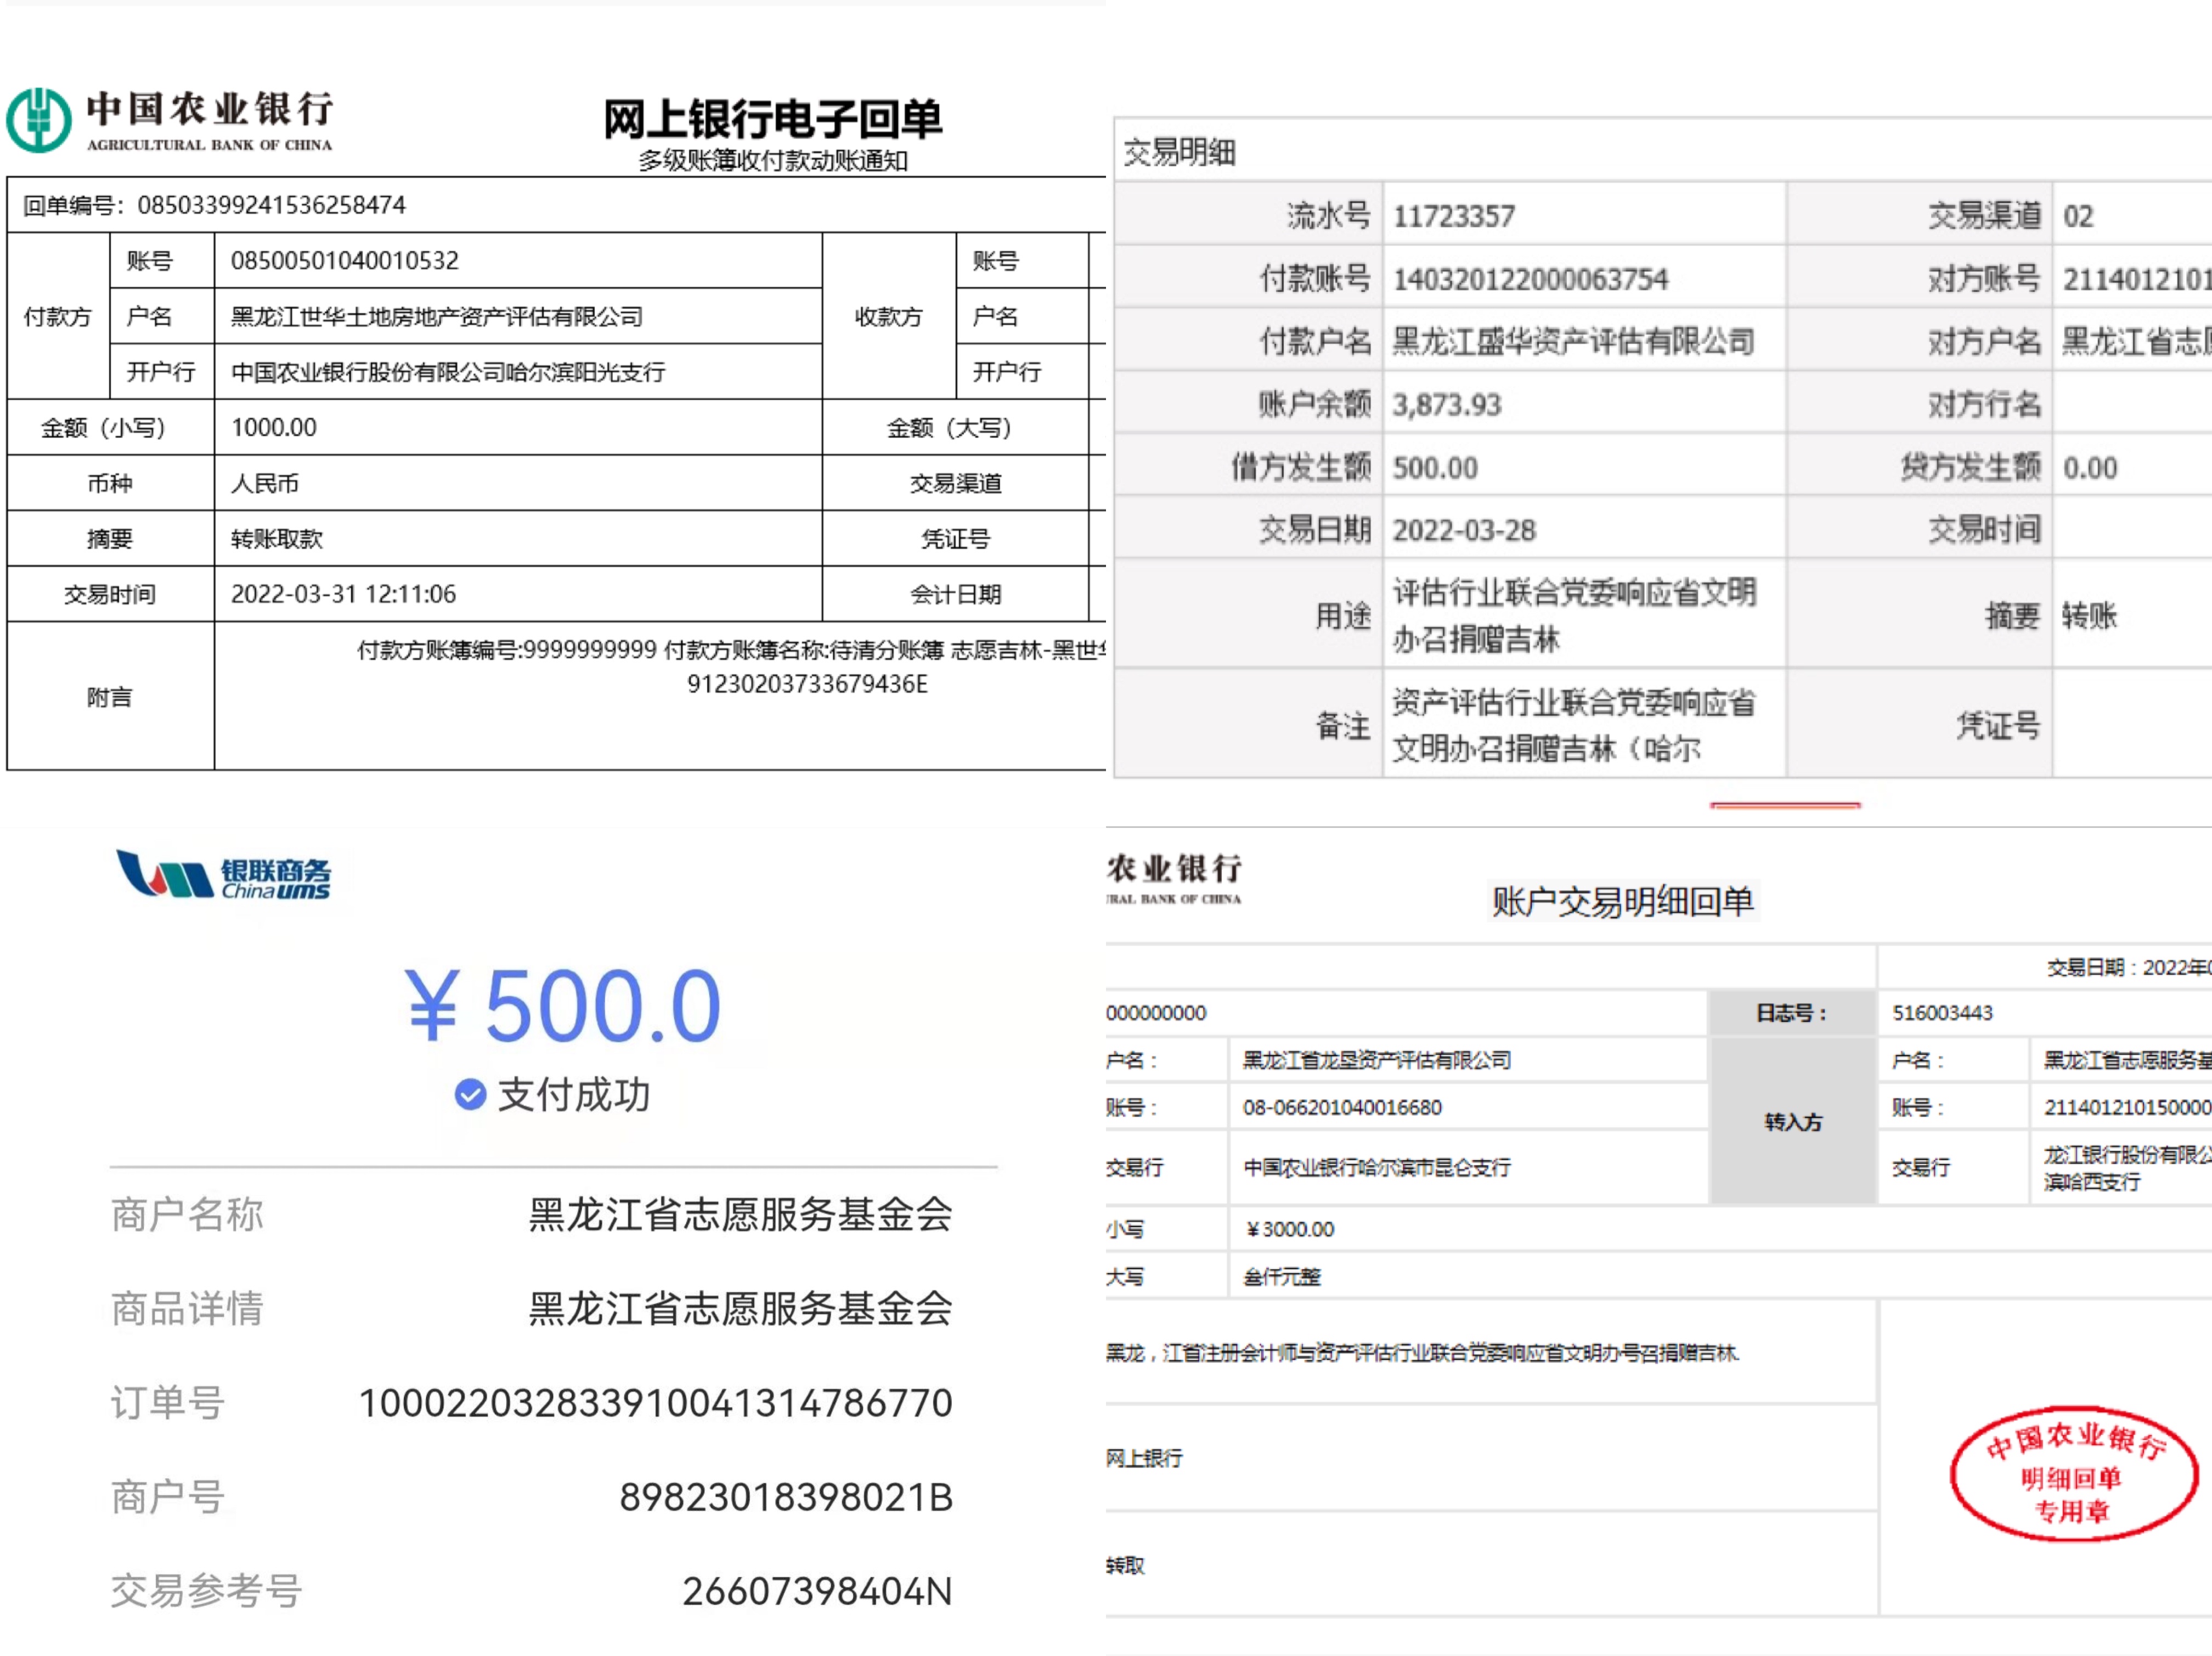Click the 账户交易明细回单 title
The width and height of the screenshot is (2212, 1656).
click(1622, 902)
